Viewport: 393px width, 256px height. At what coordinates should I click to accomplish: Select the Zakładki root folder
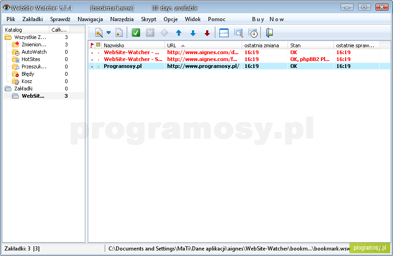23,89
